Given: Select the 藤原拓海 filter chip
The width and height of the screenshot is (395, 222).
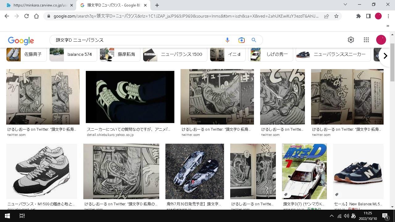Looking at the screenshot, I should tap(120, 54).
